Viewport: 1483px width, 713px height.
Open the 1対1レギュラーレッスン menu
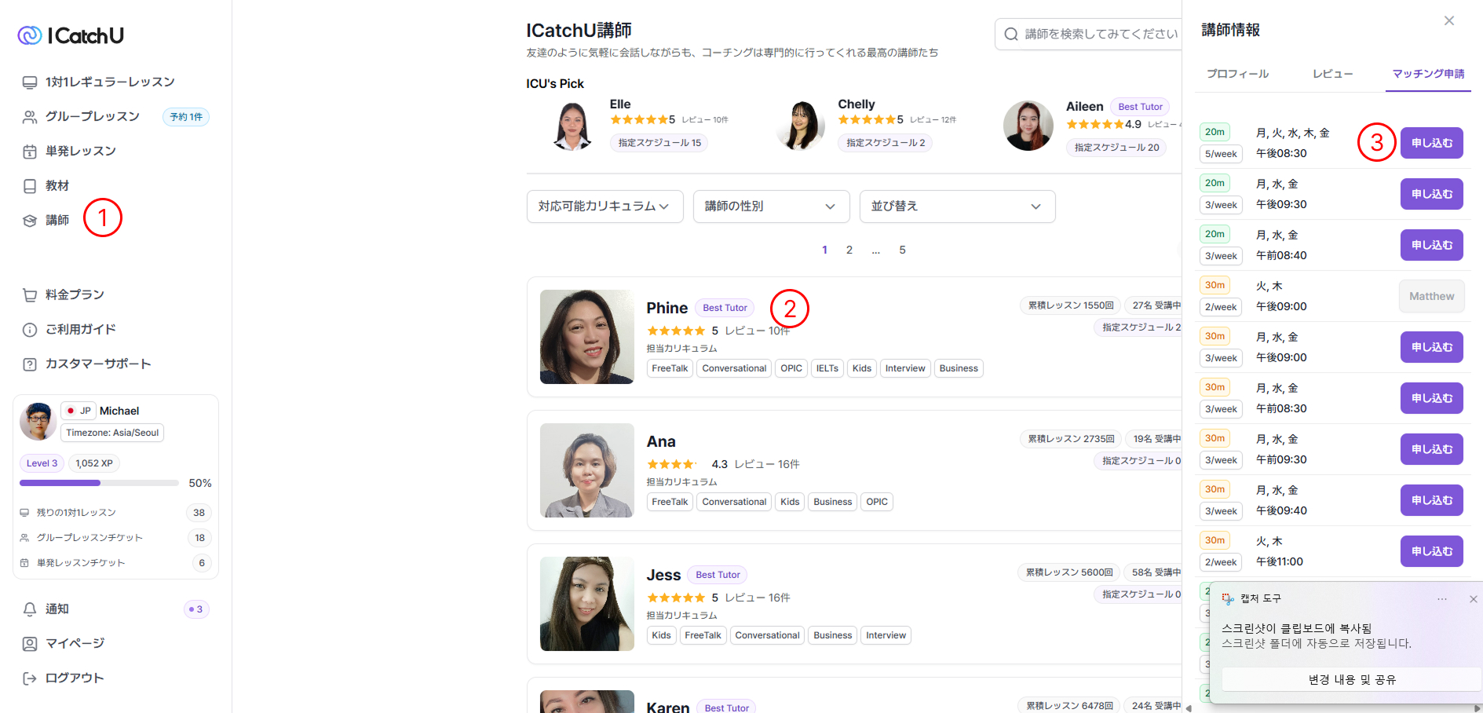[x=110, y=82]
